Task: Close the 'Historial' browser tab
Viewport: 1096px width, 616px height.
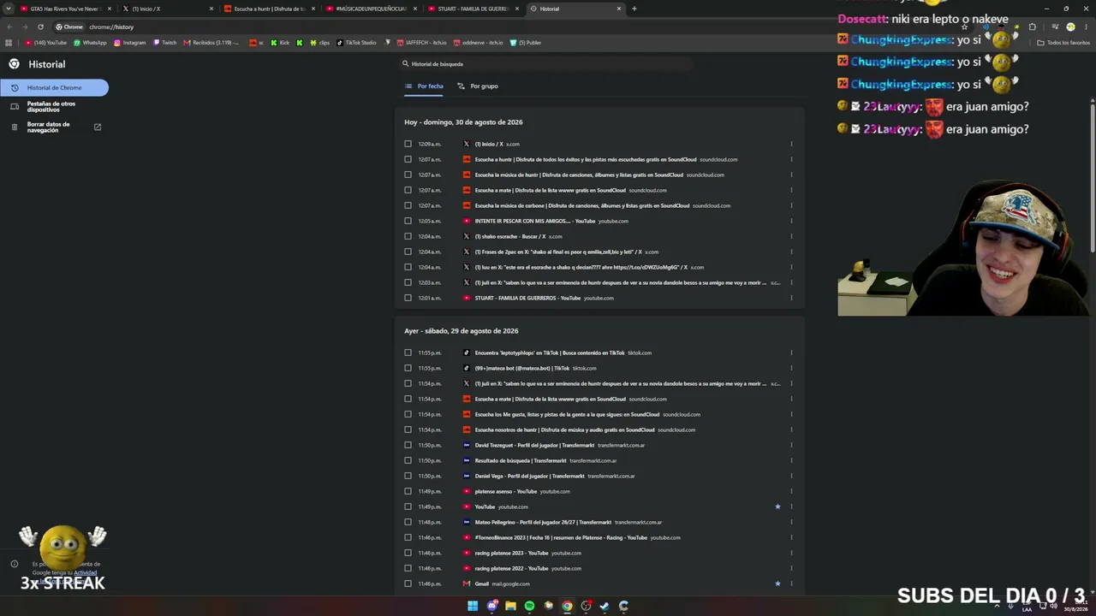Action: coord(619,9)
